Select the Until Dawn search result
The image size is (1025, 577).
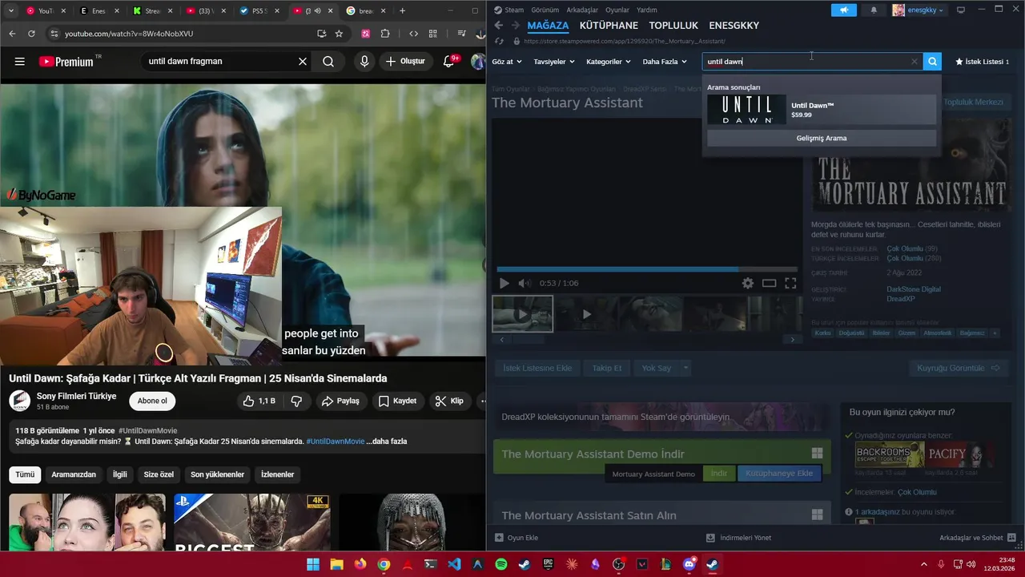(821, 109)
